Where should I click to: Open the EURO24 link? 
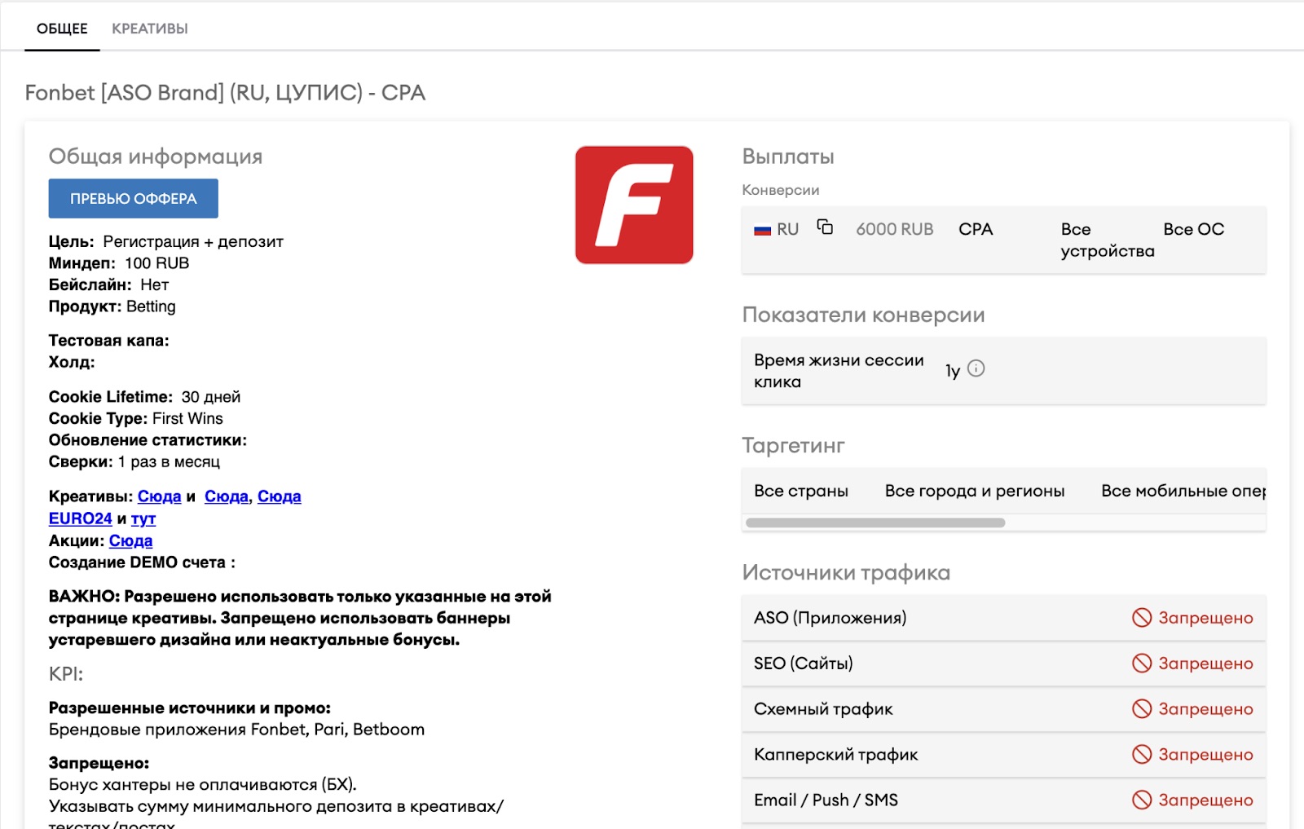81,518
